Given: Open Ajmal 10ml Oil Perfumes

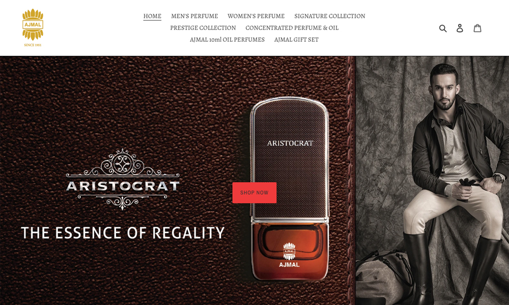Looking at the screenshot, I should pyautogui.click(x=227, y=40).
